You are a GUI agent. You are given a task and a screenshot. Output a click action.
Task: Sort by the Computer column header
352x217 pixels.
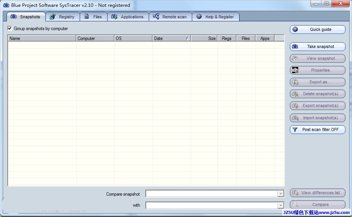95,38
